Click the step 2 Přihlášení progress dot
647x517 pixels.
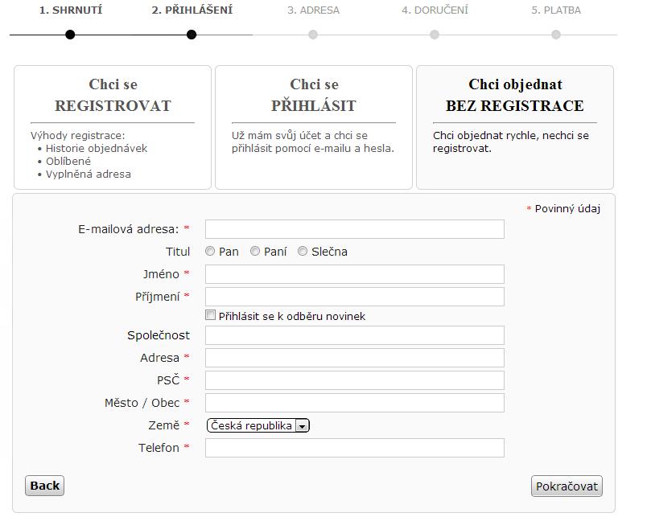pyautogui.click(x=191, y=35)
